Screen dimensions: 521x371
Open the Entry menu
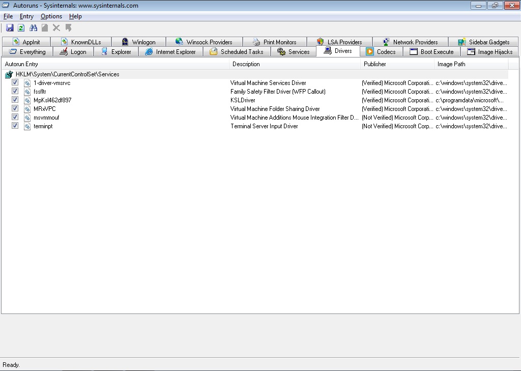(26, 16)
